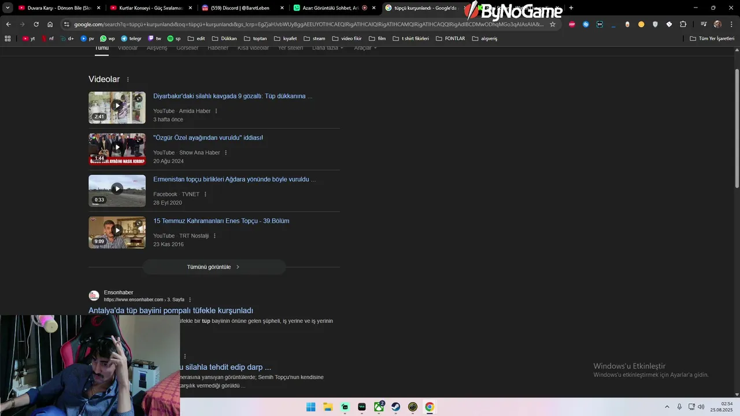Expand the t shirt fikirleri folder
Image resolution: width=740 pixels, height=416 pixels.
tap(411, 39)
